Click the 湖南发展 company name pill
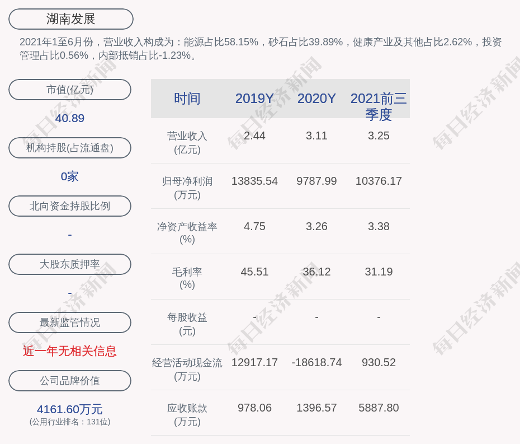 point(71,19)
